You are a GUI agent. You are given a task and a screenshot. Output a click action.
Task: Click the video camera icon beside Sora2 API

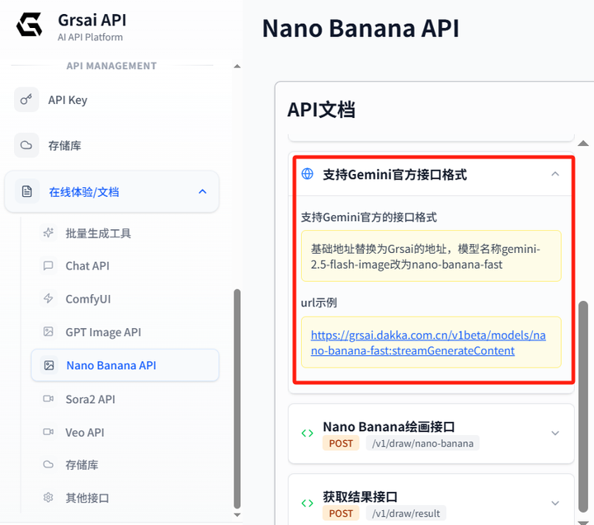pyautogui.click(x=48, y=399)
